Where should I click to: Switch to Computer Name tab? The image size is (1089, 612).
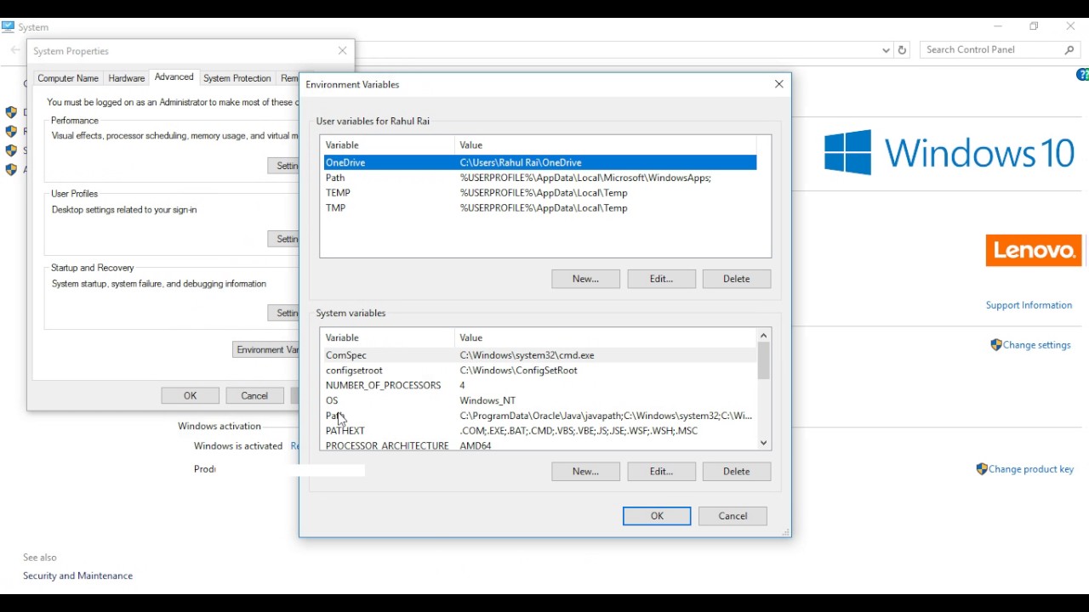tap(68, 78)
